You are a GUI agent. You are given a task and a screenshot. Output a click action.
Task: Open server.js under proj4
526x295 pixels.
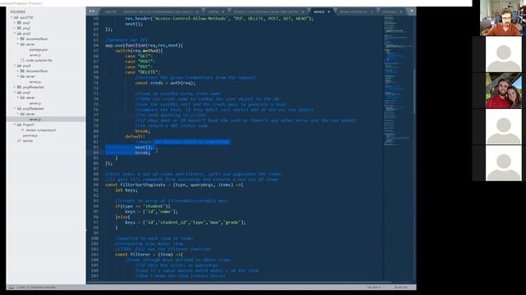point(35,82)
